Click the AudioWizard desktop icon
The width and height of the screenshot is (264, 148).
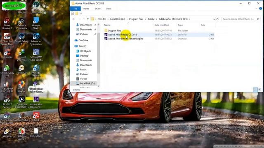[x=21, y=117]
